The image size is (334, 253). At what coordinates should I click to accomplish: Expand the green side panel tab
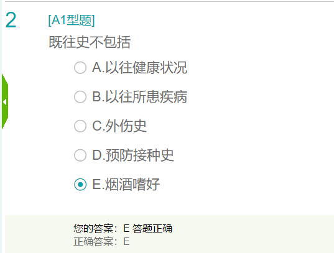tap(5, 102)
